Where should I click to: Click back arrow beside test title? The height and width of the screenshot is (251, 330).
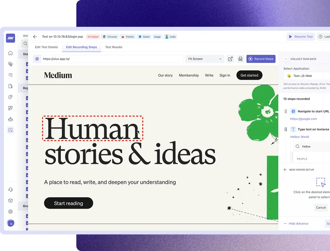[35, 37]
